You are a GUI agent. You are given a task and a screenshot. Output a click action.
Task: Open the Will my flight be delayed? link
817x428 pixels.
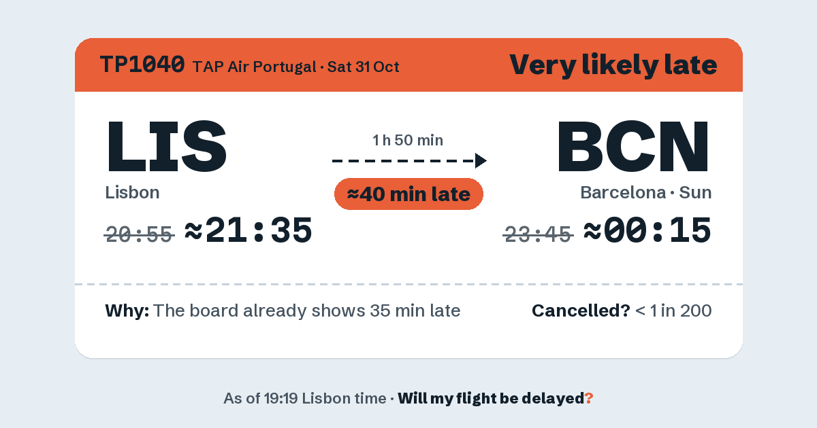496,398
